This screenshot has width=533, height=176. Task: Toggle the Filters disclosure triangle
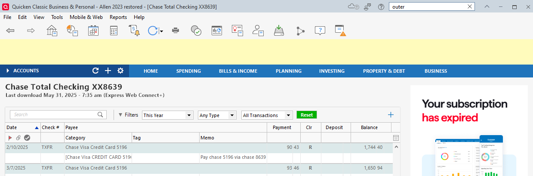(x=120, y=115)
